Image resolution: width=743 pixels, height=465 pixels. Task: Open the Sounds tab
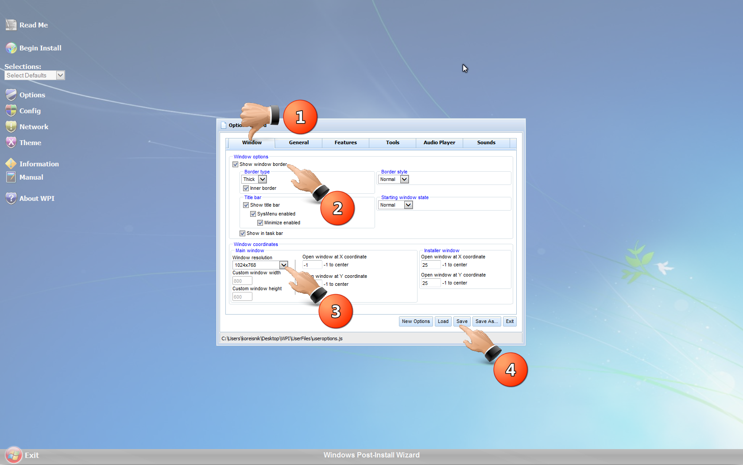click(x=486, y=142)
